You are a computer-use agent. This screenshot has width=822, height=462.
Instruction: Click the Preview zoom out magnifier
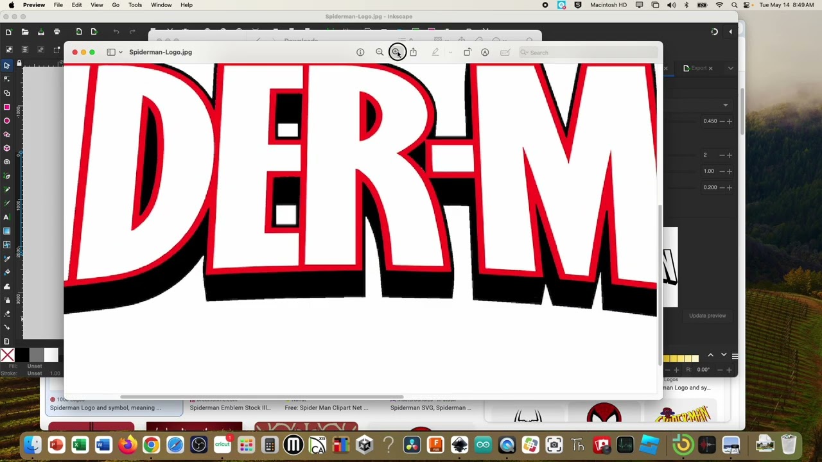380,52
